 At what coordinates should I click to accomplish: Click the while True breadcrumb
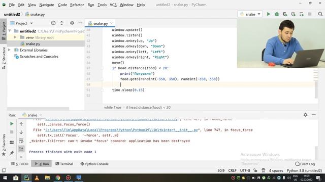coord(113,107)
